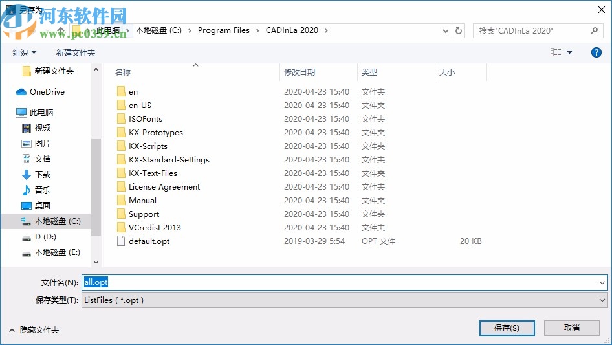Image resolution: width=612 pixels, height=345 pixels.
Task: Open 图片 in the sidebar
Action: coord(36,144)
